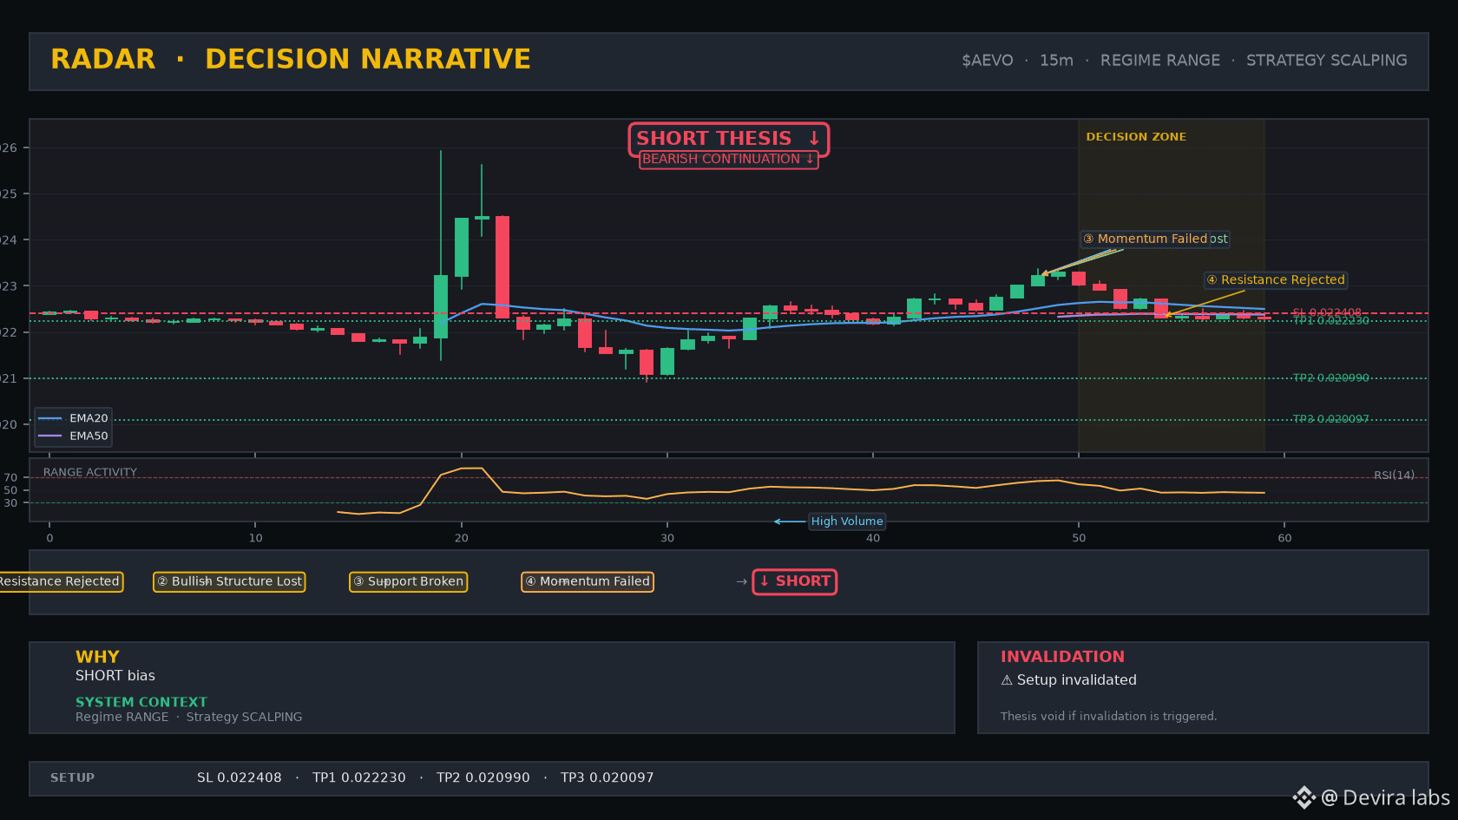
Task: Click the 15m timeframe in the header
Action: click(x=1056, y=61)
